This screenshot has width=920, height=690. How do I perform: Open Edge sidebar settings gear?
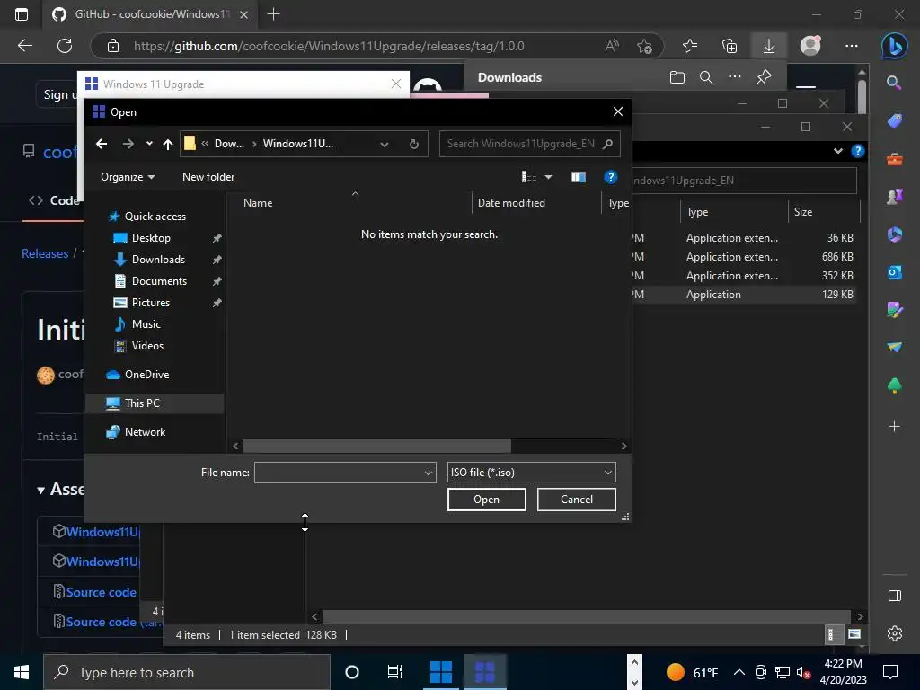click(894, 633)
